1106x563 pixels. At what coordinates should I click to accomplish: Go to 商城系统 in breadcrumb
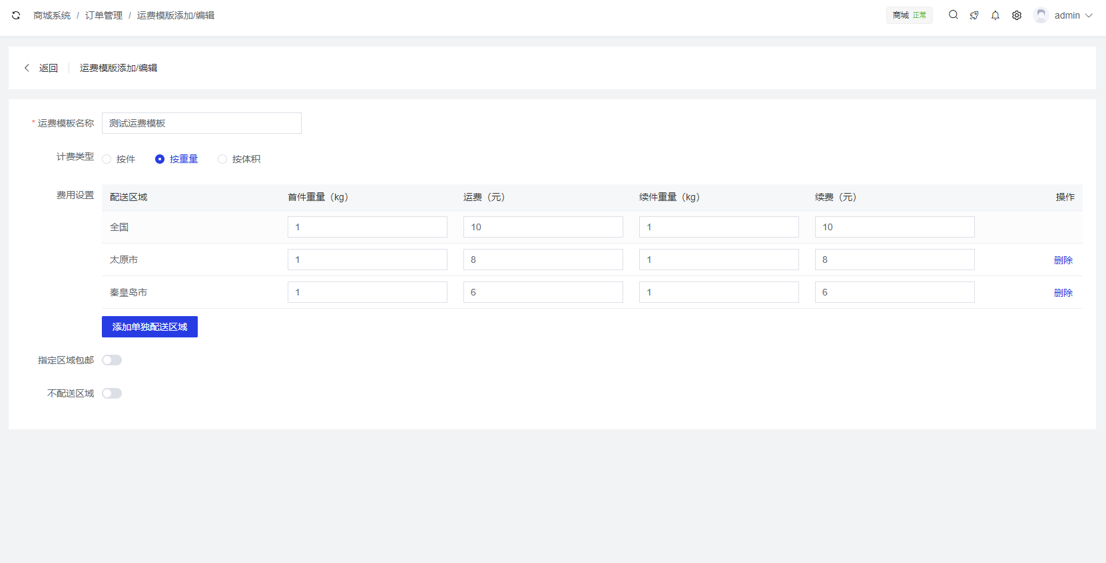point(52,15)
